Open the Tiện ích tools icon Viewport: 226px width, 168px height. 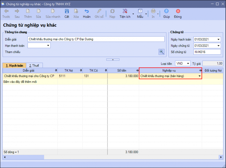point(125,11)
